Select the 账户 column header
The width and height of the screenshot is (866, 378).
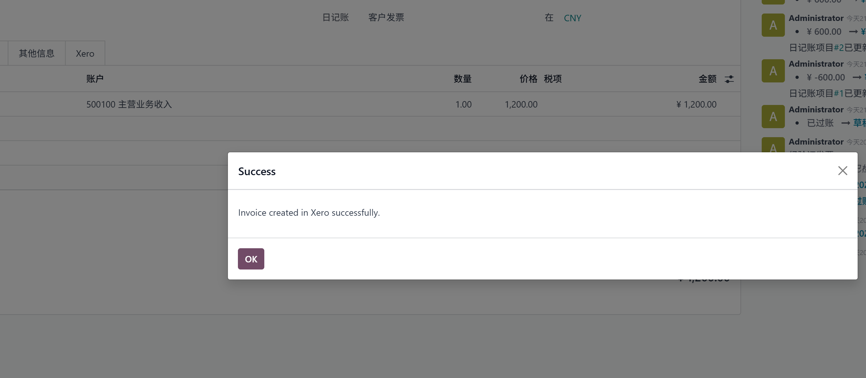coord(95,79)
